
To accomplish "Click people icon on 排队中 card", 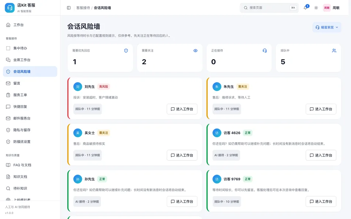I will coord(334,51).
